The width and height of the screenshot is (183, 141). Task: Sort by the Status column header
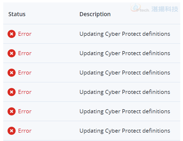[17, 14]
